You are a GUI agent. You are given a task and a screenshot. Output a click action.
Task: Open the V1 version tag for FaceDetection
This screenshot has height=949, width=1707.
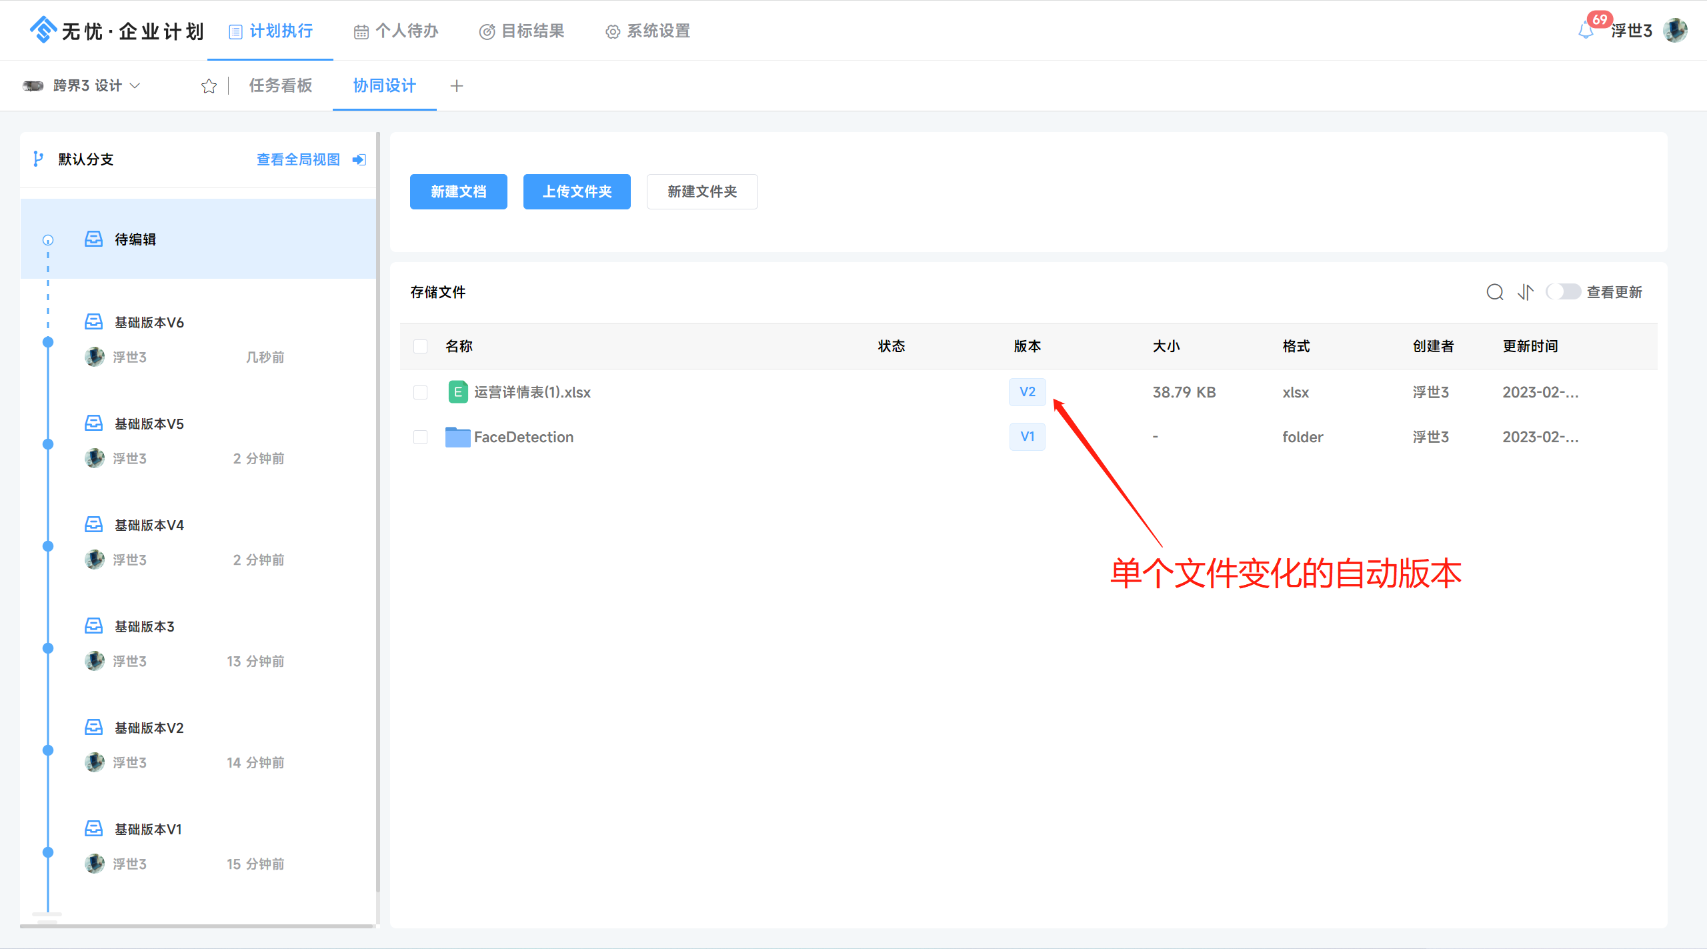click(1027, 437)
